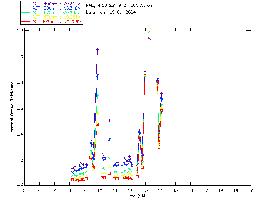
Task: Click the 'AOT 1020nm : <0.209>' legend entry
Action: [x=51, y=21]
